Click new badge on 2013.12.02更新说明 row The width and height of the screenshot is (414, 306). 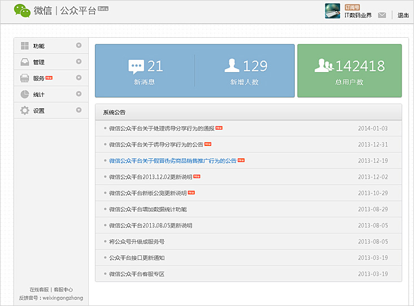coord(197,176)
